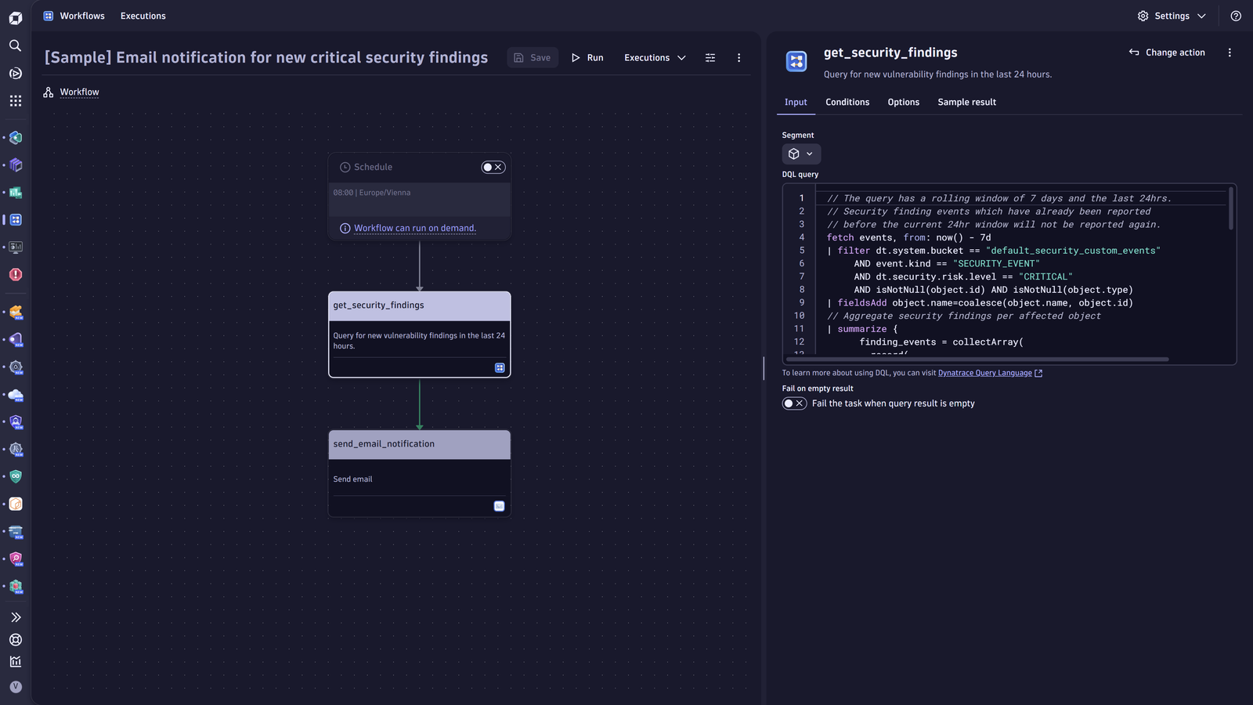The width and height of the screenshot is (1253, 705).
Task: Open the Executions dropdown next to Run
Action: [x=655, y=58]
